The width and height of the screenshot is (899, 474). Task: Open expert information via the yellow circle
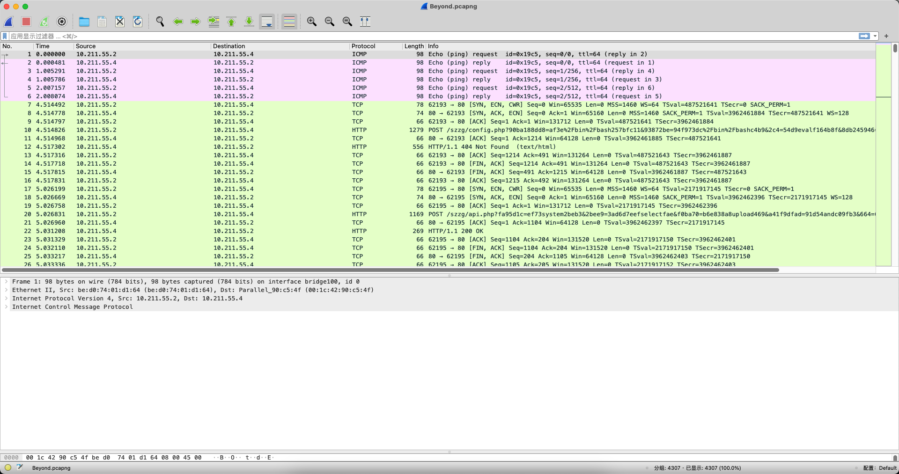[8, 467]
